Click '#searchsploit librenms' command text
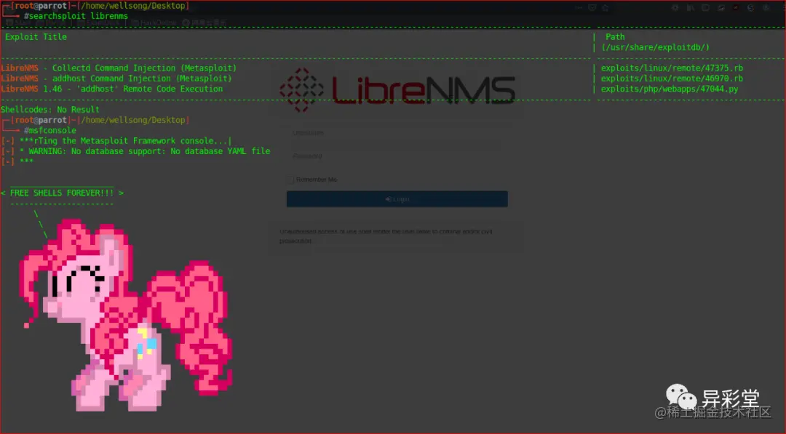This screenshot has height=434, width=786. tap(76, 16)
